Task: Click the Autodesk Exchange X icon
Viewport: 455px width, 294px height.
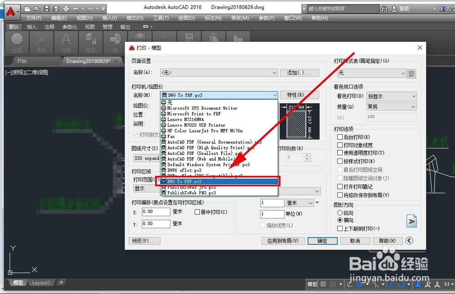Action: coord(442,9)
